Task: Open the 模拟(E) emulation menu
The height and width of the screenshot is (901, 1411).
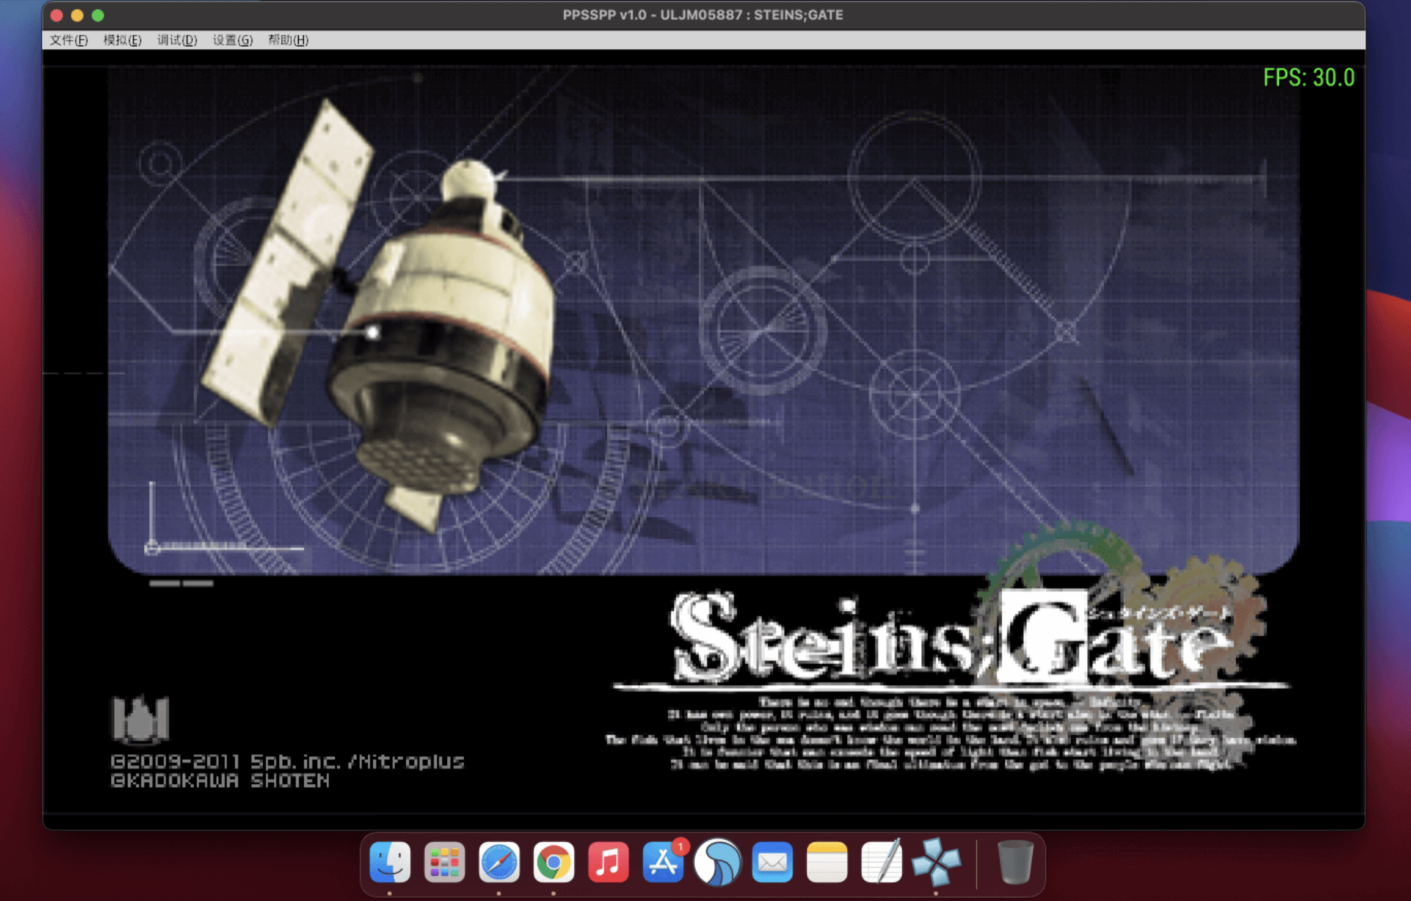Action: (x=122, y=40)
